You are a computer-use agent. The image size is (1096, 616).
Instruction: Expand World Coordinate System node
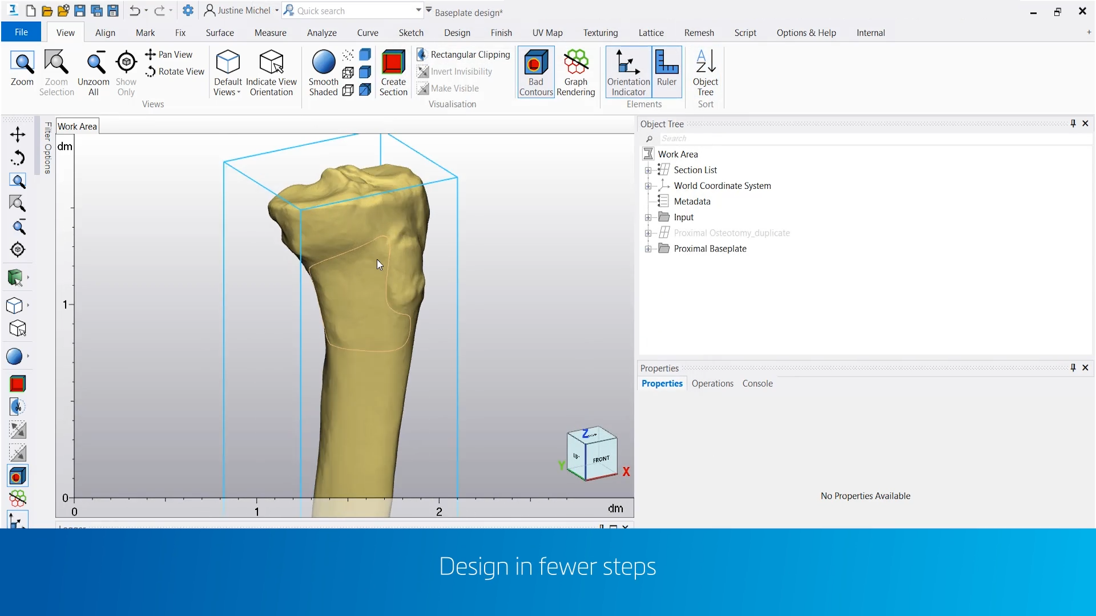tap(648, 186)
